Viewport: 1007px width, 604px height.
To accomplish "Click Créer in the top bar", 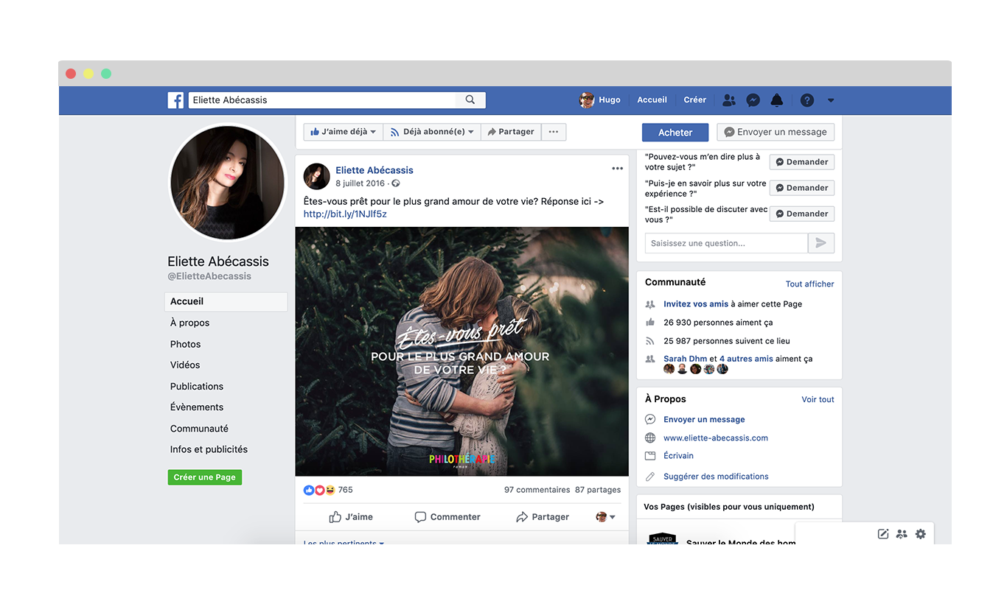I will click(x=695, y=100).
